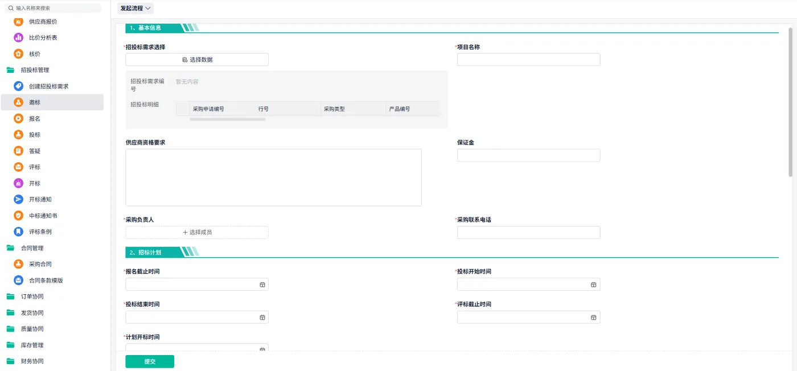
Task: Click the 提交 button
Action: click(x=150, y=361)
